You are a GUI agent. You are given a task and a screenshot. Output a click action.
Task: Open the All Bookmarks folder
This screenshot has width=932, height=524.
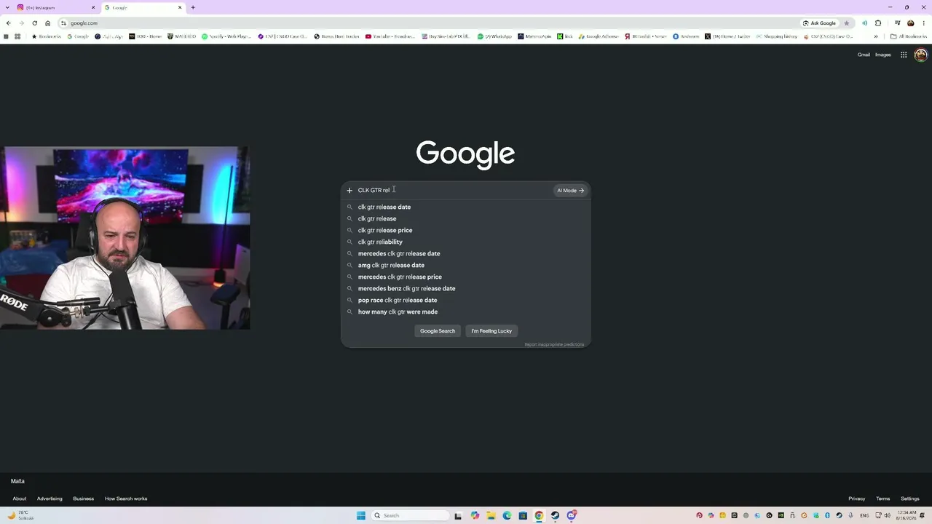(909, 36)
